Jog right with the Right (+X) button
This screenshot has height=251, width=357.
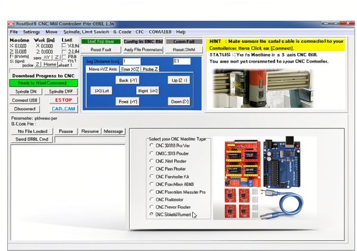pyautogui.click(x=148, y=91)
